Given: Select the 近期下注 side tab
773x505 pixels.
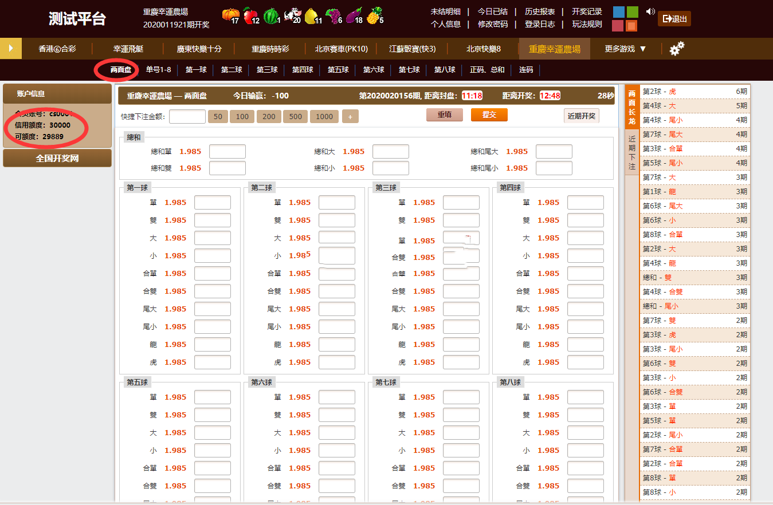Looking at the screenshot, I should [x=631, y=152].
